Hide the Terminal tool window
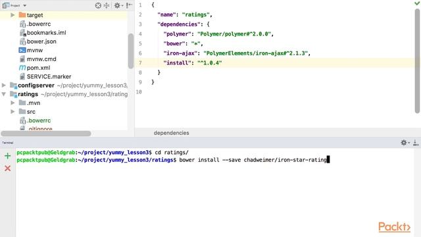The height and width of the screenshot is (237, 421). click(416, 143)
